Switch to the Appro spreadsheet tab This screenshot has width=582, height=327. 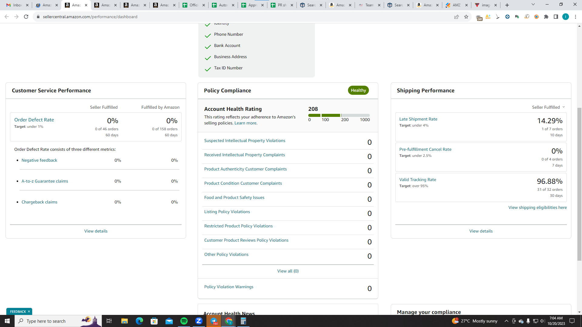tap(253, 5)
